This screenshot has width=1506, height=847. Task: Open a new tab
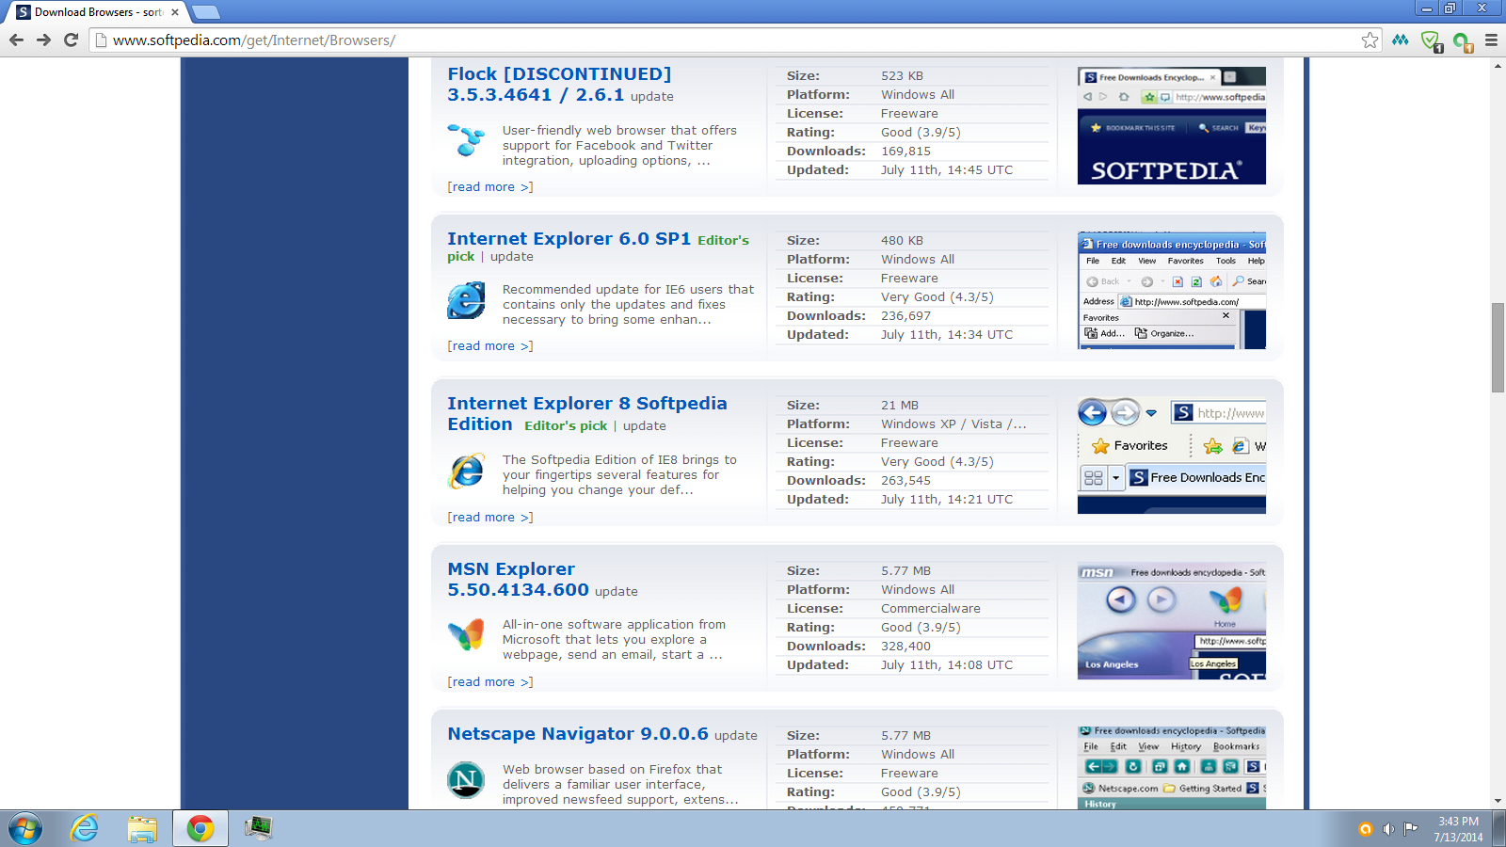pos(205,12)
